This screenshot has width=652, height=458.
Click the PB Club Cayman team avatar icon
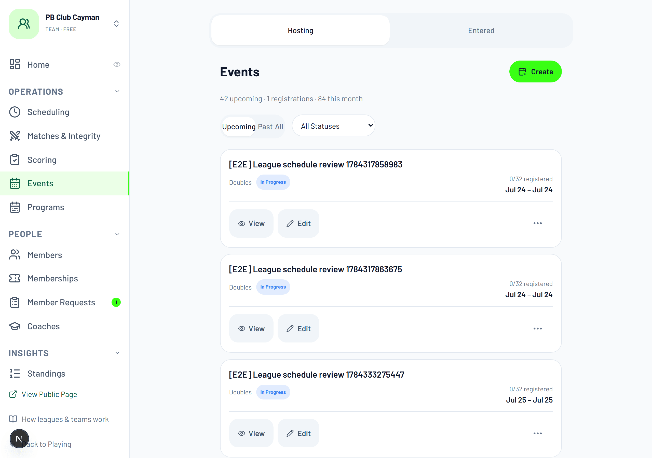coord(24,24)
